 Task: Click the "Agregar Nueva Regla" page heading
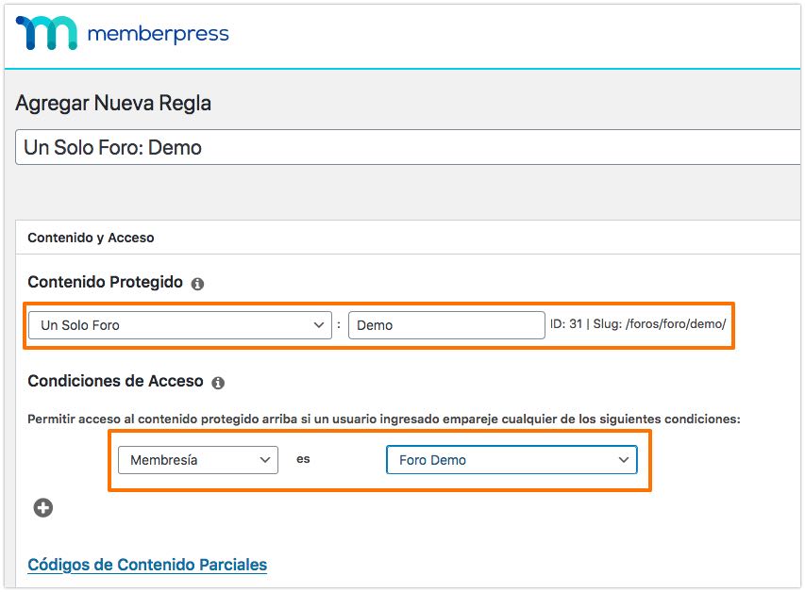click(113, 103)
